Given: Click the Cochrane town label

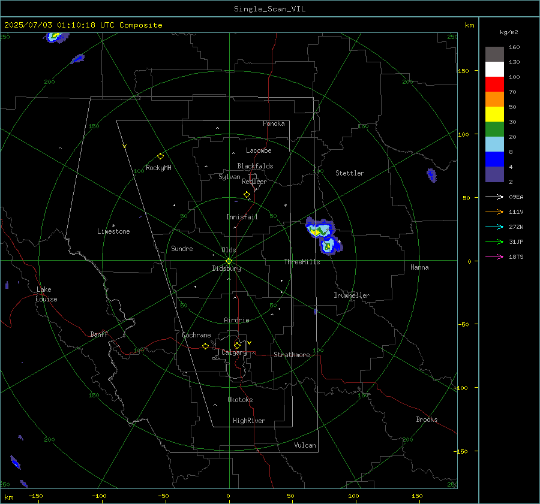Looking at the screenshot, I should pyautogui.click(x=196, y=335).
